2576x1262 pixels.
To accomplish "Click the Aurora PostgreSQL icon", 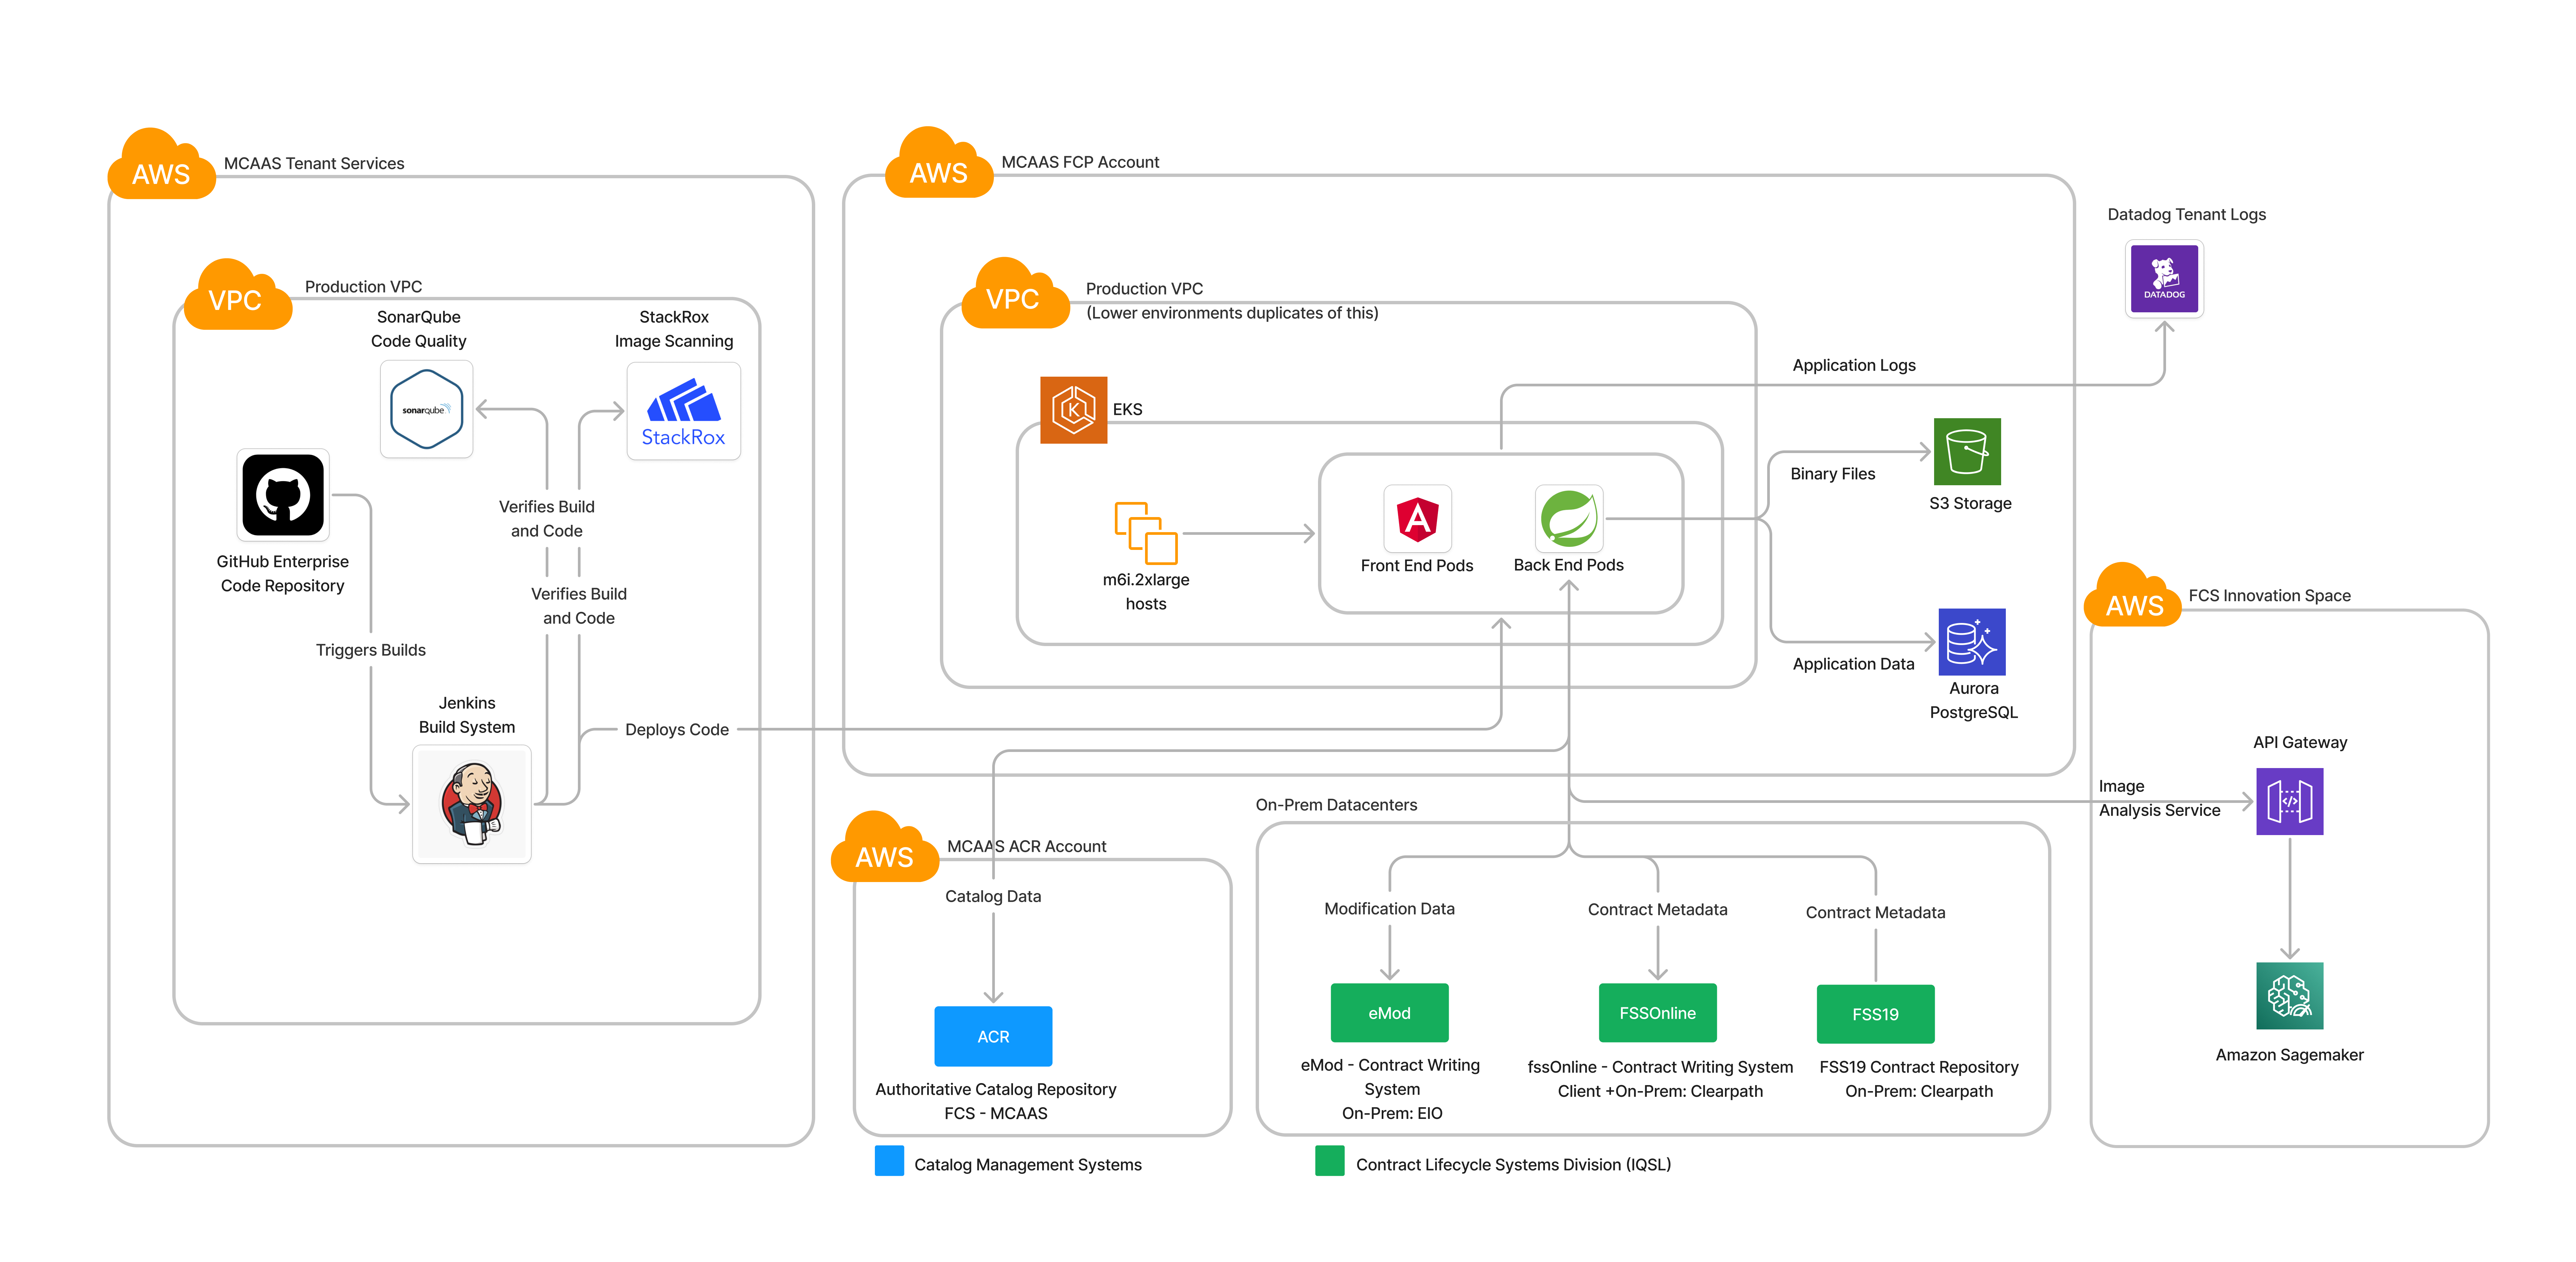I will 1972,642.
